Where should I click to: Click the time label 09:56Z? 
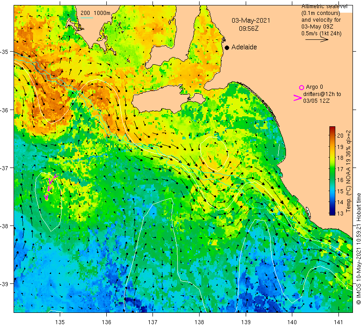tap(248, 29)
